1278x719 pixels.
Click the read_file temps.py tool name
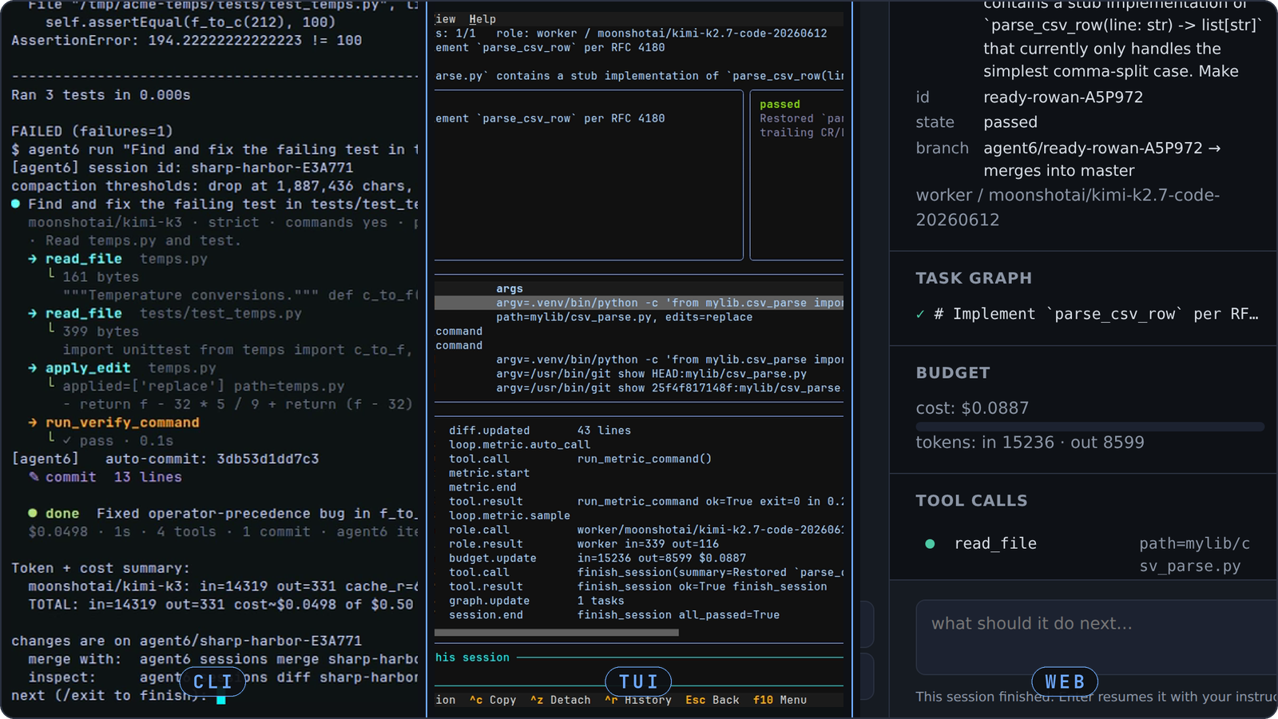click(84, 259)
